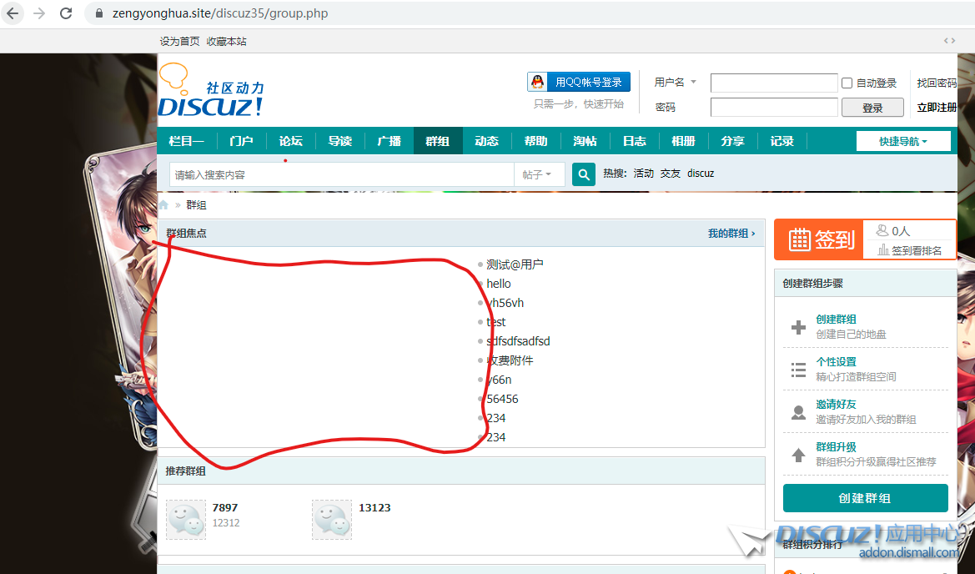975x574 pixels.
Task: Click the magnifier search button
Action: coord(584,174)
